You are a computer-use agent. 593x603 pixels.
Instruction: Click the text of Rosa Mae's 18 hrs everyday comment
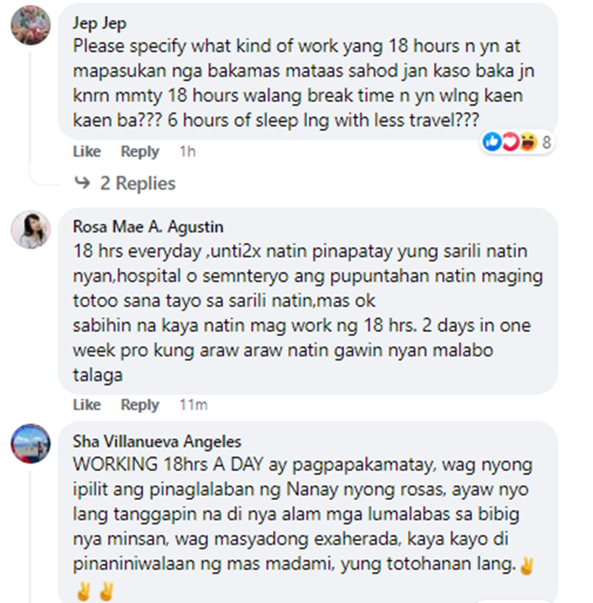coord(308,313)
